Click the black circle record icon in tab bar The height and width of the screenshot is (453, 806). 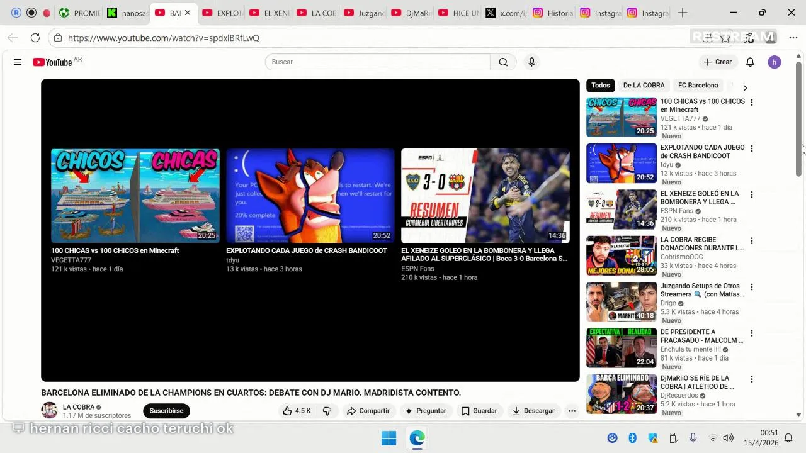tap(31, 13)
